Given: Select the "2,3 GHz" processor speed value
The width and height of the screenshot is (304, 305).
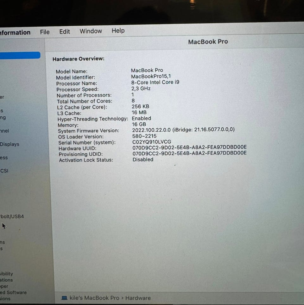Looking at the screenshot, I should (x=141, y=88).
